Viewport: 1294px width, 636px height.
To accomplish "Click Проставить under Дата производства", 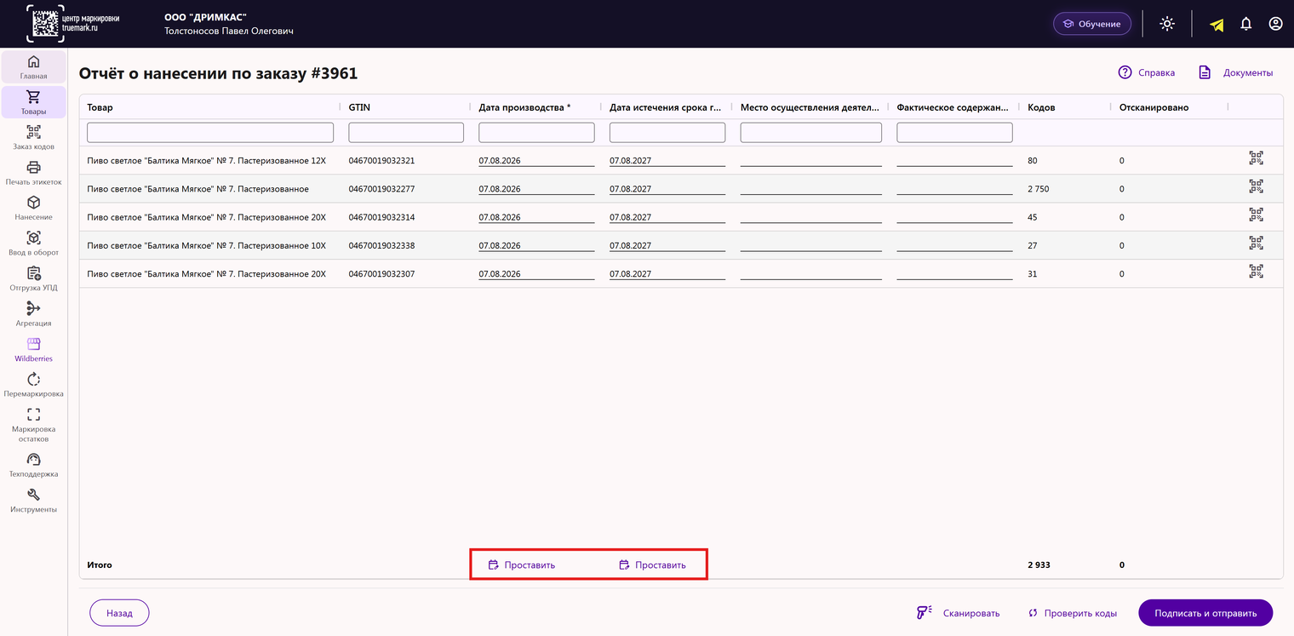I will (x=521, y=564).
